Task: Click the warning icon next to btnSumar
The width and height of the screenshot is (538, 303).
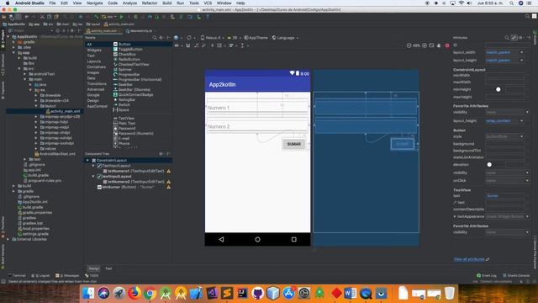Action: click(168, 187)
